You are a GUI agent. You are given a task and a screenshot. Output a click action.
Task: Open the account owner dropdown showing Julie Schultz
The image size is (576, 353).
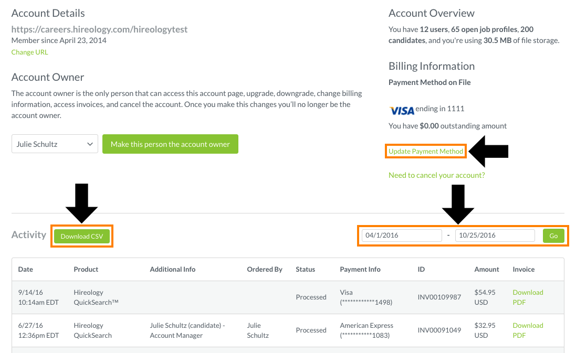(x=55, y=144)
